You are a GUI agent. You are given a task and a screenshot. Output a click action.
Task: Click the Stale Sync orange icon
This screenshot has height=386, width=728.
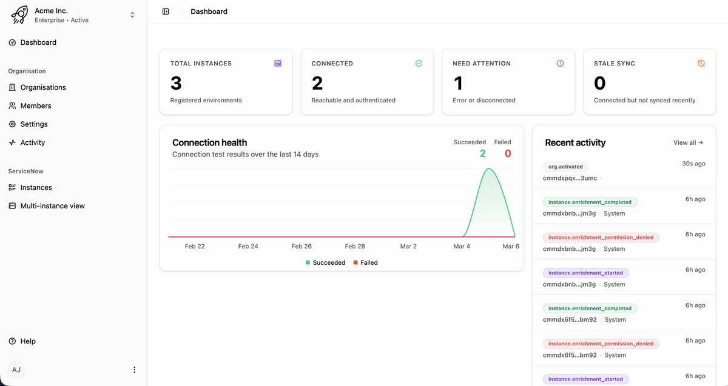pyautogui.click(x=701, y=63)
